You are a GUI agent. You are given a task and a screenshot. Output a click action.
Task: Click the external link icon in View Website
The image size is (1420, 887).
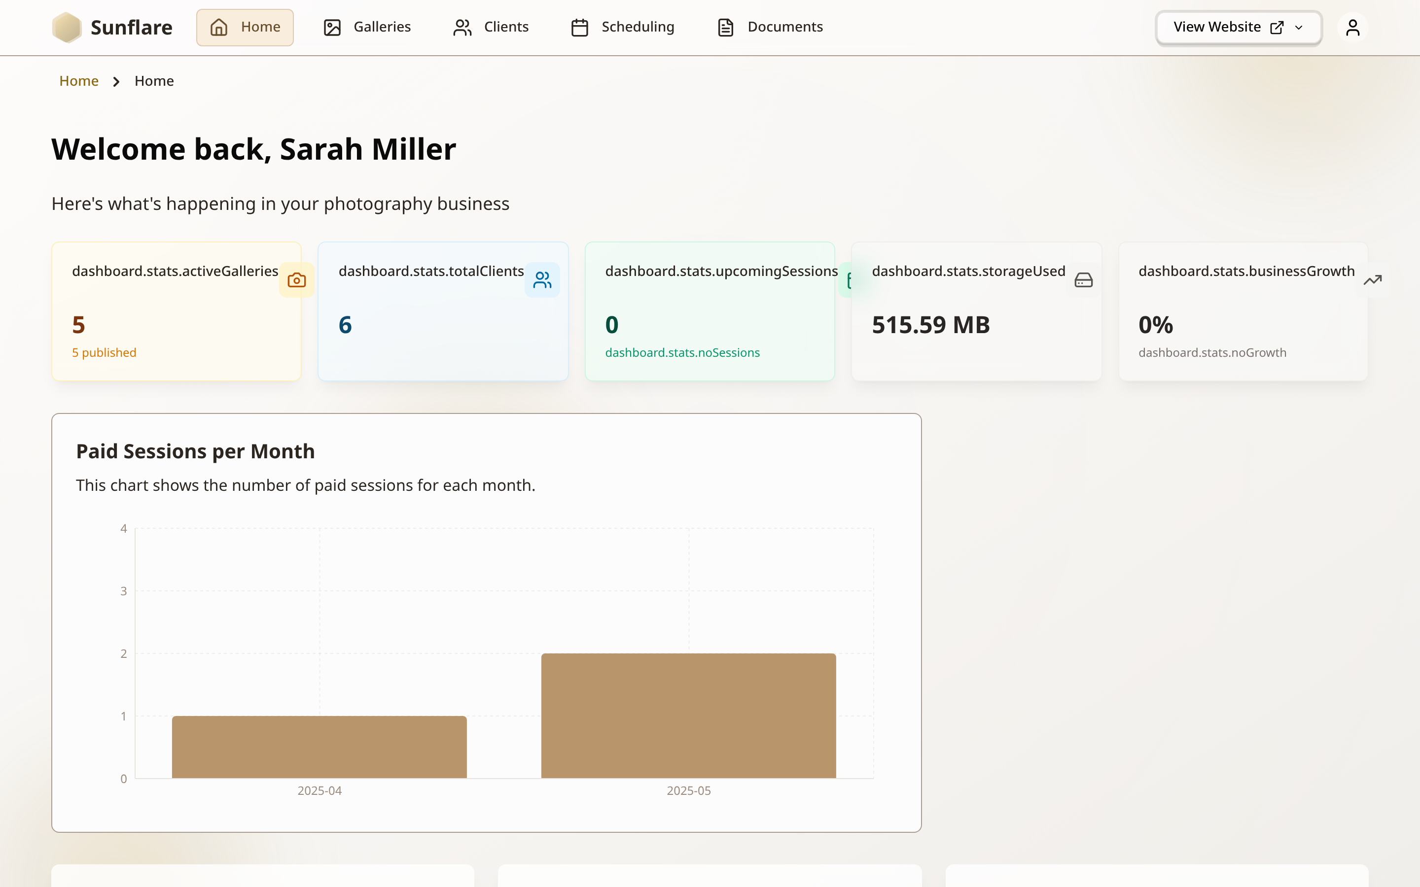coord(1276,27)
